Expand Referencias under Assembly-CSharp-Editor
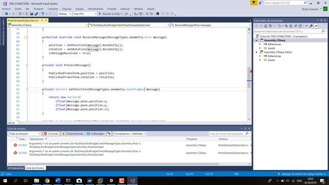 260,56
